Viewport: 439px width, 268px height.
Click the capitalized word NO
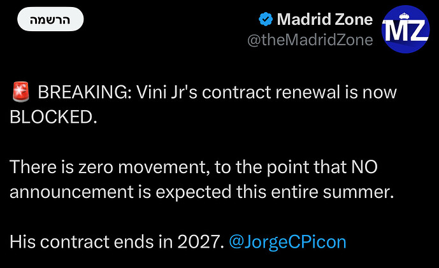coord(365,168)
